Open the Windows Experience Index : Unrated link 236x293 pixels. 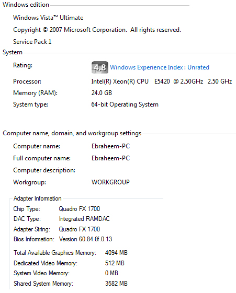160,67
